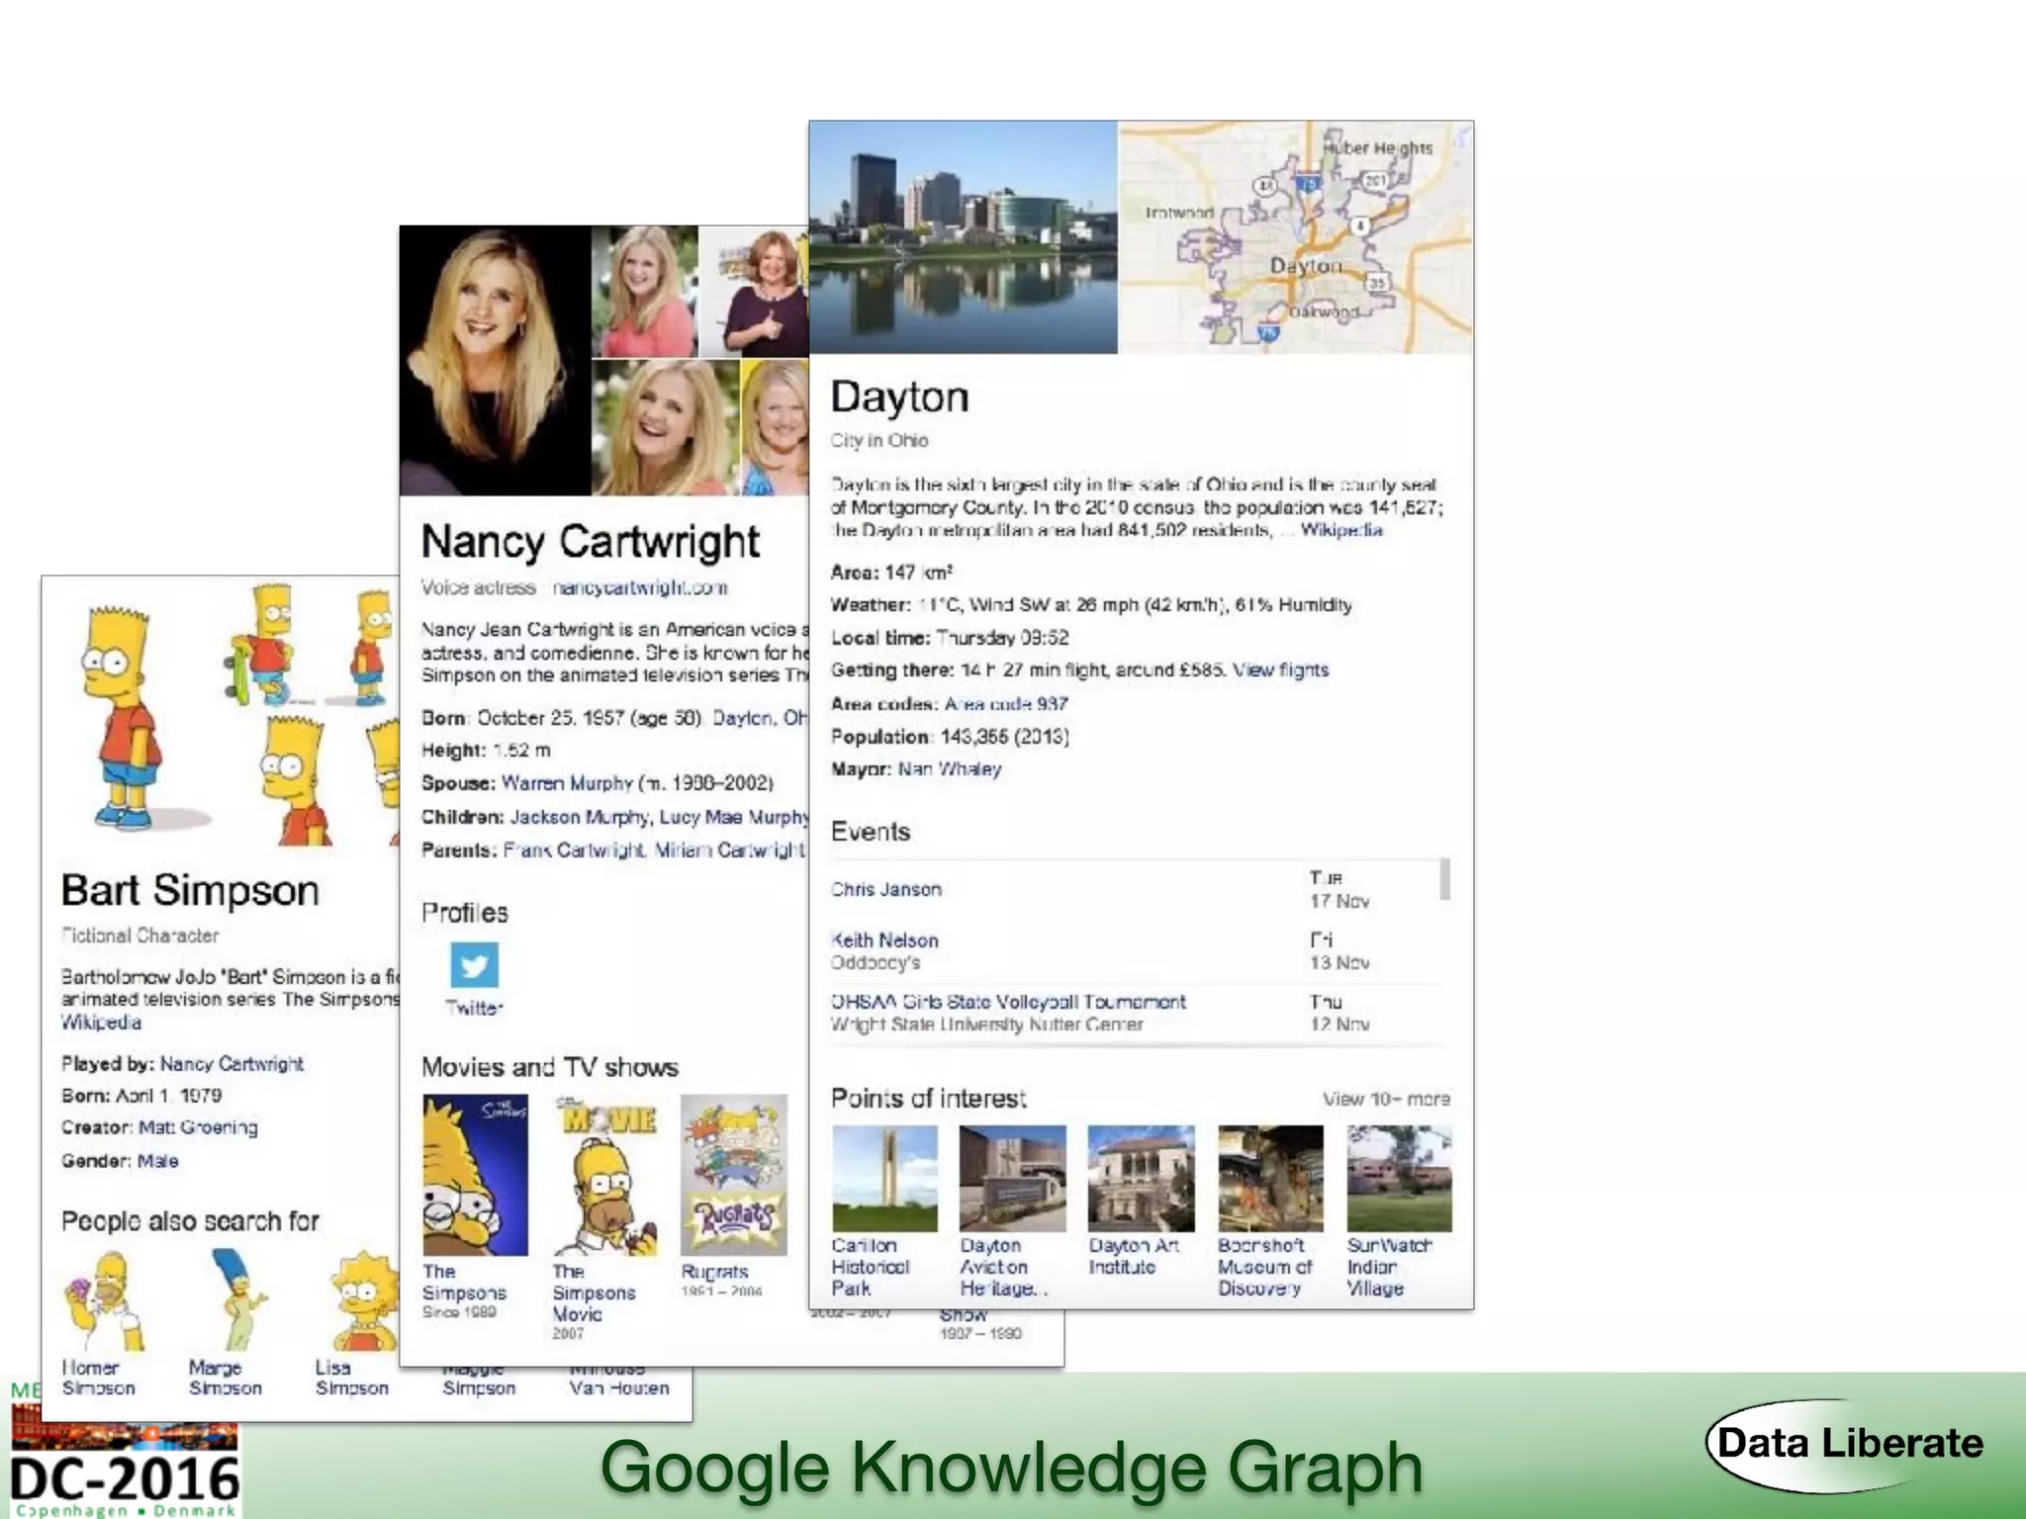Open Warren Murphy spouse link

[x=567, y=783]
